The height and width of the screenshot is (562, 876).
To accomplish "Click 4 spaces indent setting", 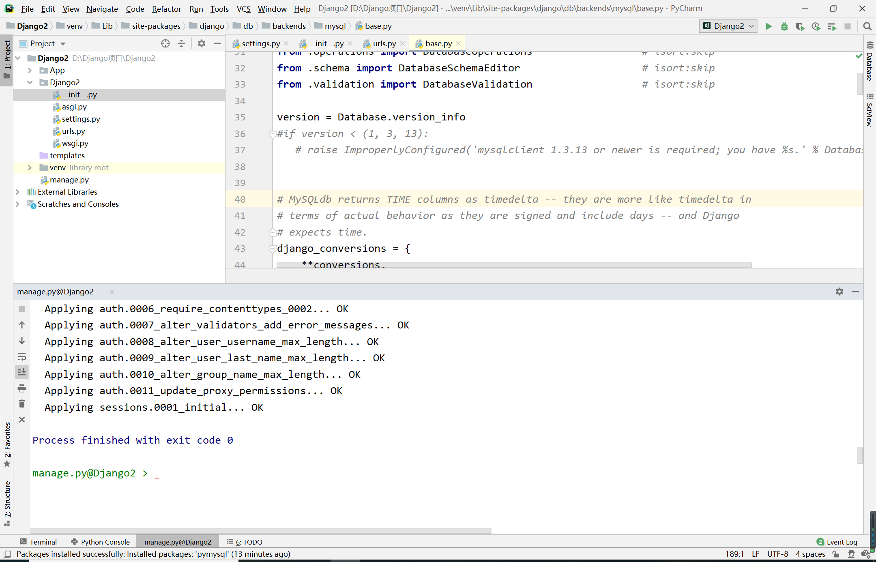I will point(810,554).
